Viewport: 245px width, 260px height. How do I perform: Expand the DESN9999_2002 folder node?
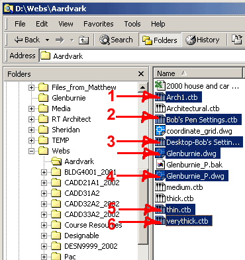[44, 246]
